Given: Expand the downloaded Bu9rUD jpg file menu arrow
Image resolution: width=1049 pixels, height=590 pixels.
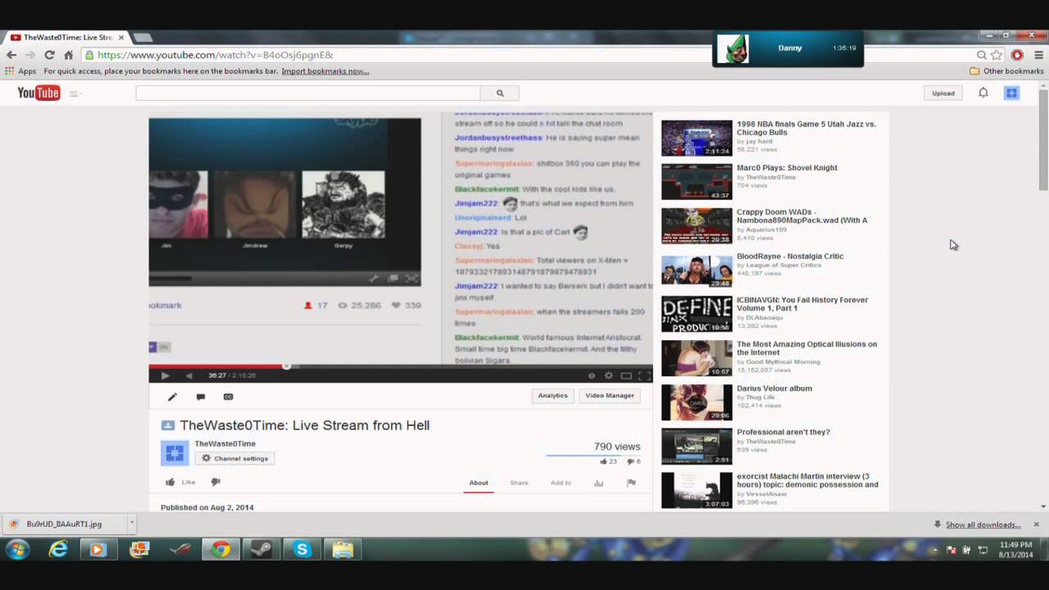Looking at the screenshot, I should tap(131, 524).
